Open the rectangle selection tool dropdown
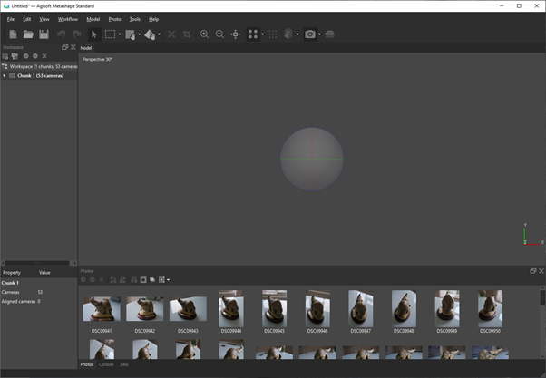This screenshot has height=378, width=546. [x=120, y=35]
